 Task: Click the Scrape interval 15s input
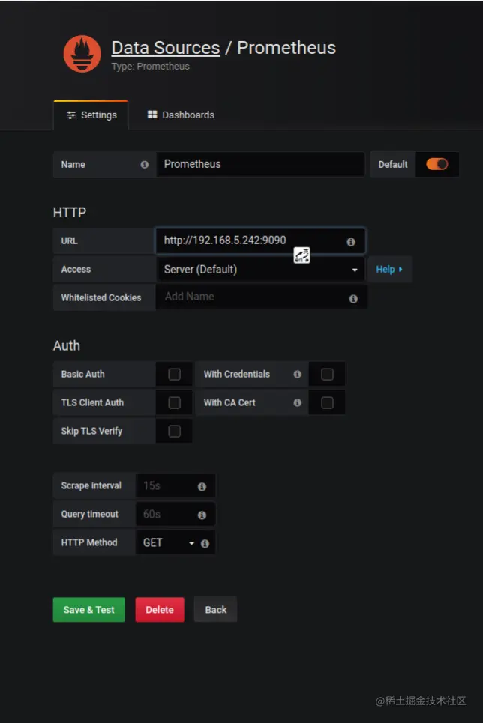click(x=175, y=485)
